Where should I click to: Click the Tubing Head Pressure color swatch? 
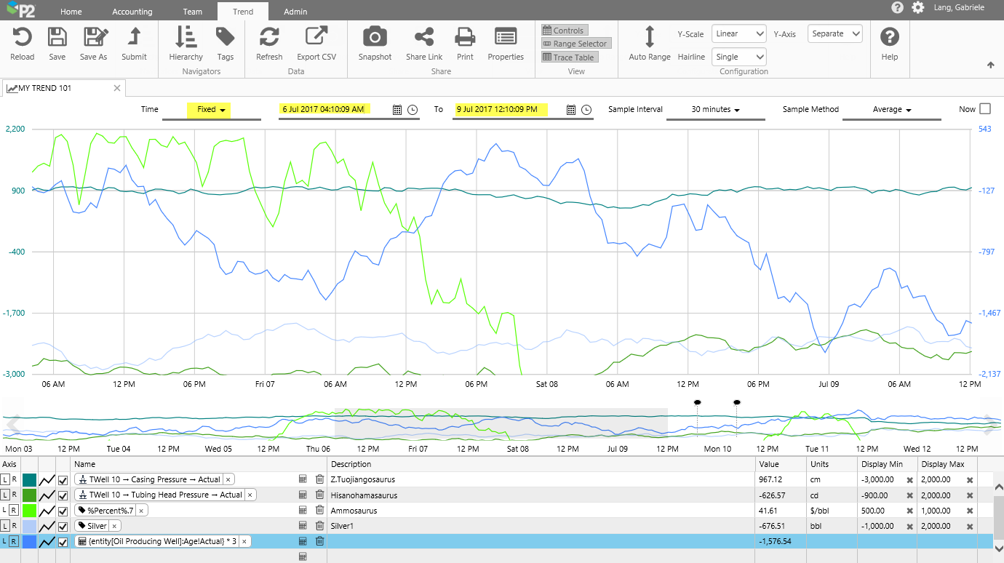tap(30, 495)
